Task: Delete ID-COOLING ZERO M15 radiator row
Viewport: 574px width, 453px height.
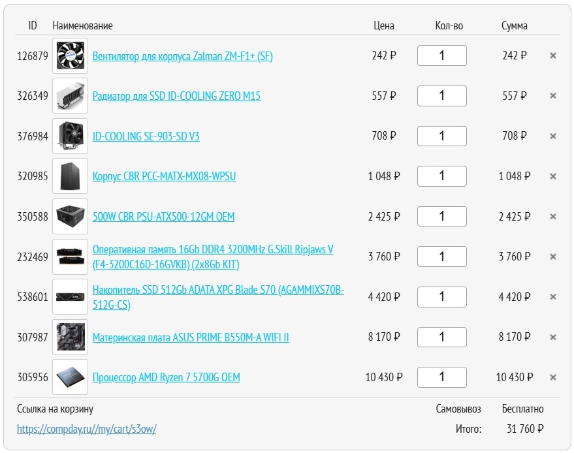Action: coord(552,96)
